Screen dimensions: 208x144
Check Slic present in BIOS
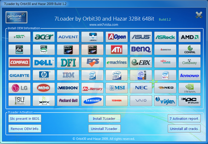tap(25, 118)
